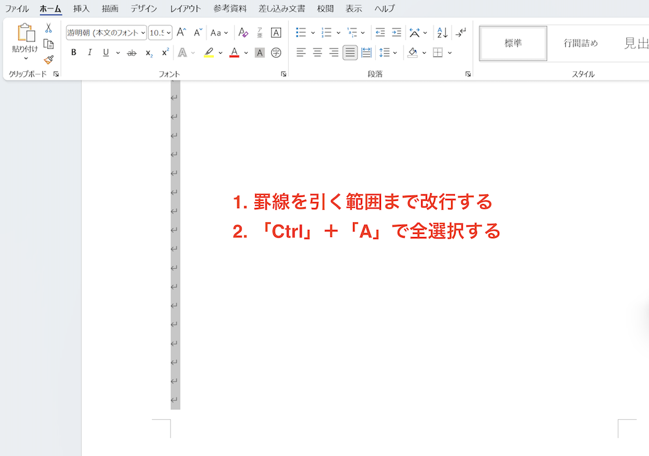
Task: Open the 表示 (View) tab
Action: point(354,8)
